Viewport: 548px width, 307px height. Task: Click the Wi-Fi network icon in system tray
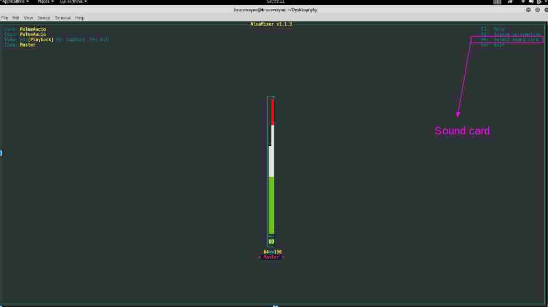(523, 2)
